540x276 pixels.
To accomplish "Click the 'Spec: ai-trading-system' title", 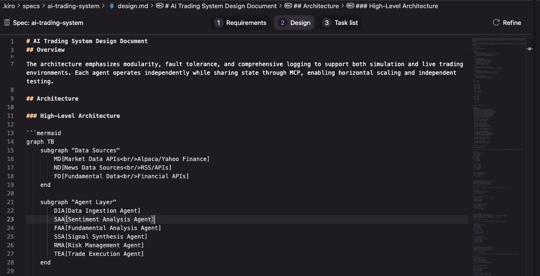I will coord(48,23).
